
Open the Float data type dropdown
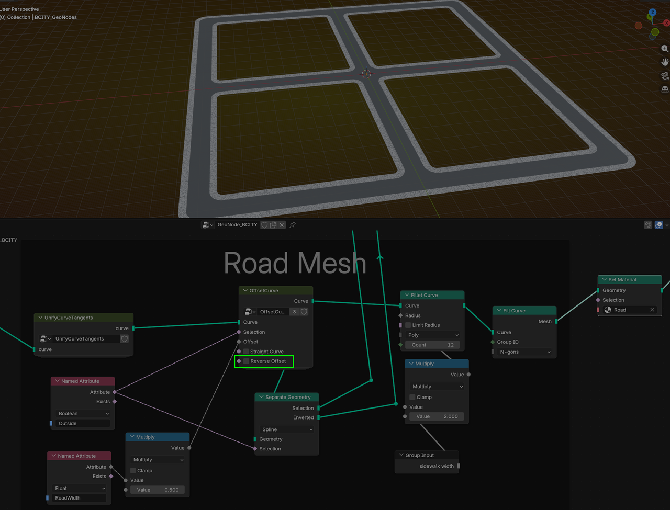click(x=80, y=489)
